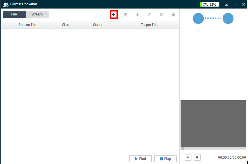Remove selected item with the X icon
Image resolution: width=248 pixels, height=164 pixels.
161,15
